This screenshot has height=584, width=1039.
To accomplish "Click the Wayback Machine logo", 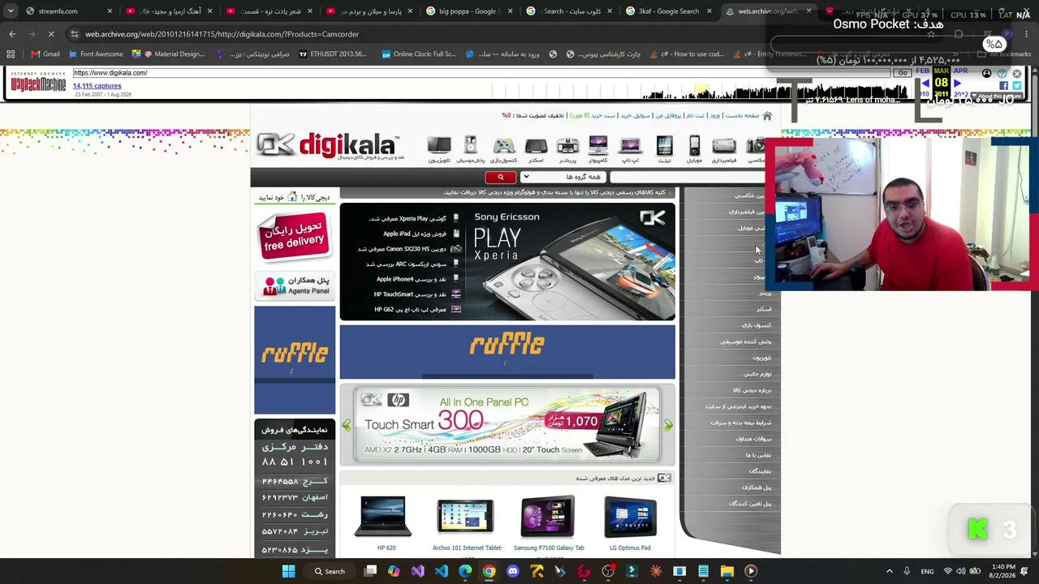I will pyautogui.click(x=37, y=82).
